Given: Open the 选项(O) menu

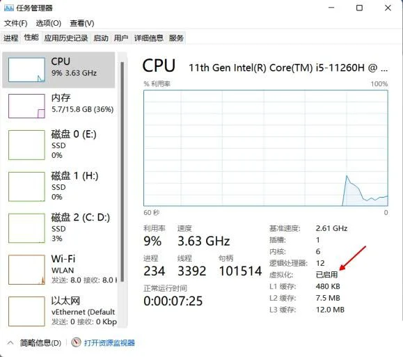Looking at the screenshot, I should (49, 24).
